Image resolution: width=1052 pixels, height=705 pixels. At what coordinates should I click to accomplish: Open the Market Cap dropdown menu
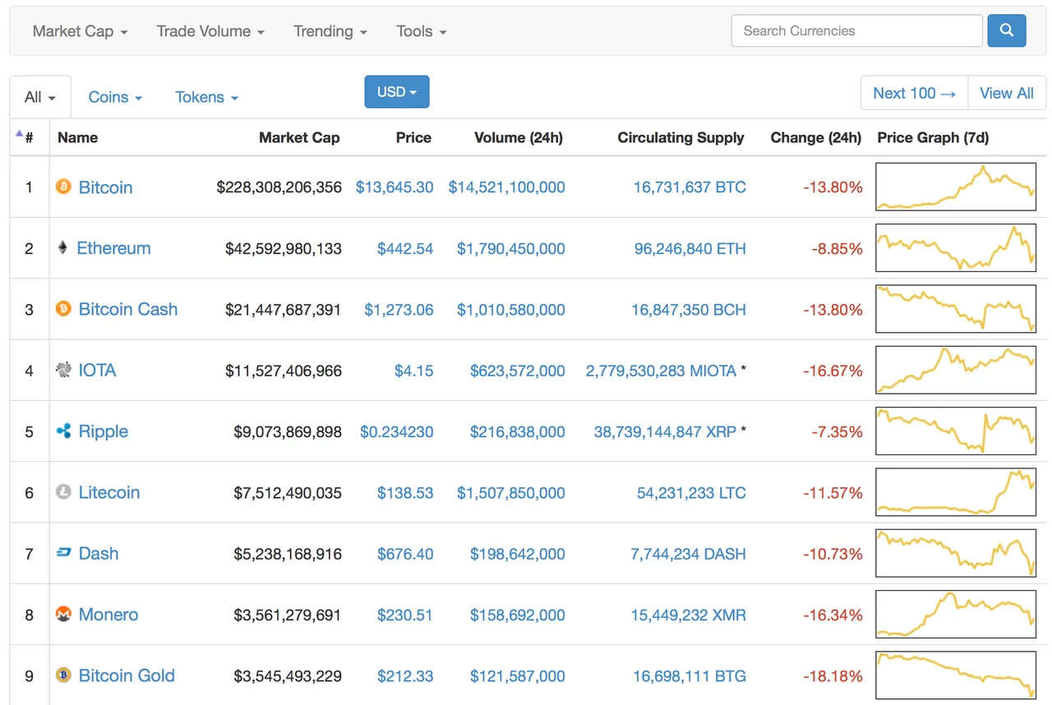[x=80, y=31]
